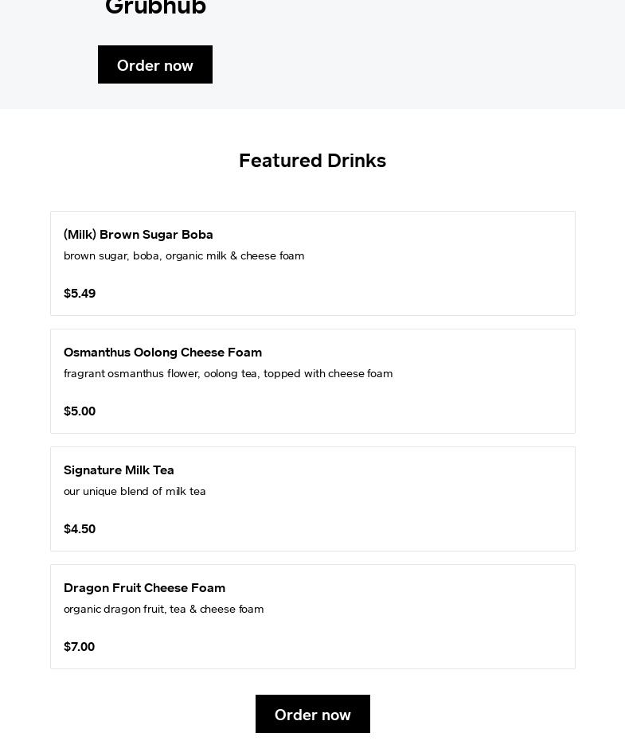Viewport: 625px width, 756px height.
Task: Select the Signature Milk Tea menu card
Action: pos(312,498)
